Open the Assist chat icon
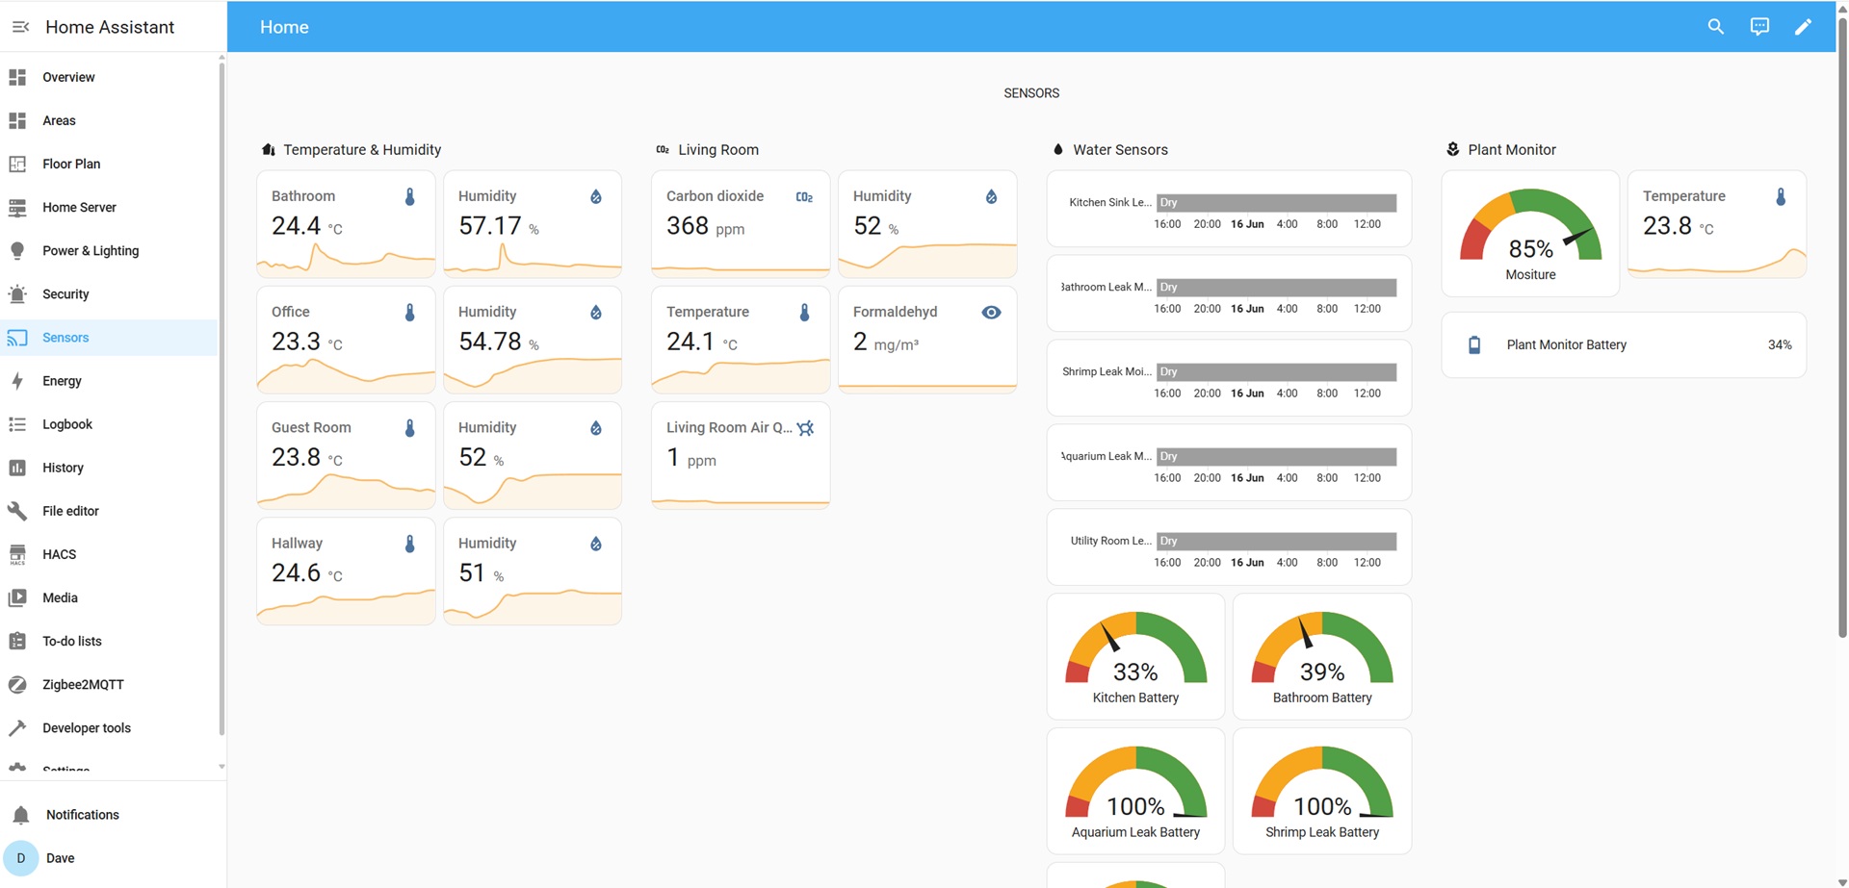 tap(1759, 27)
